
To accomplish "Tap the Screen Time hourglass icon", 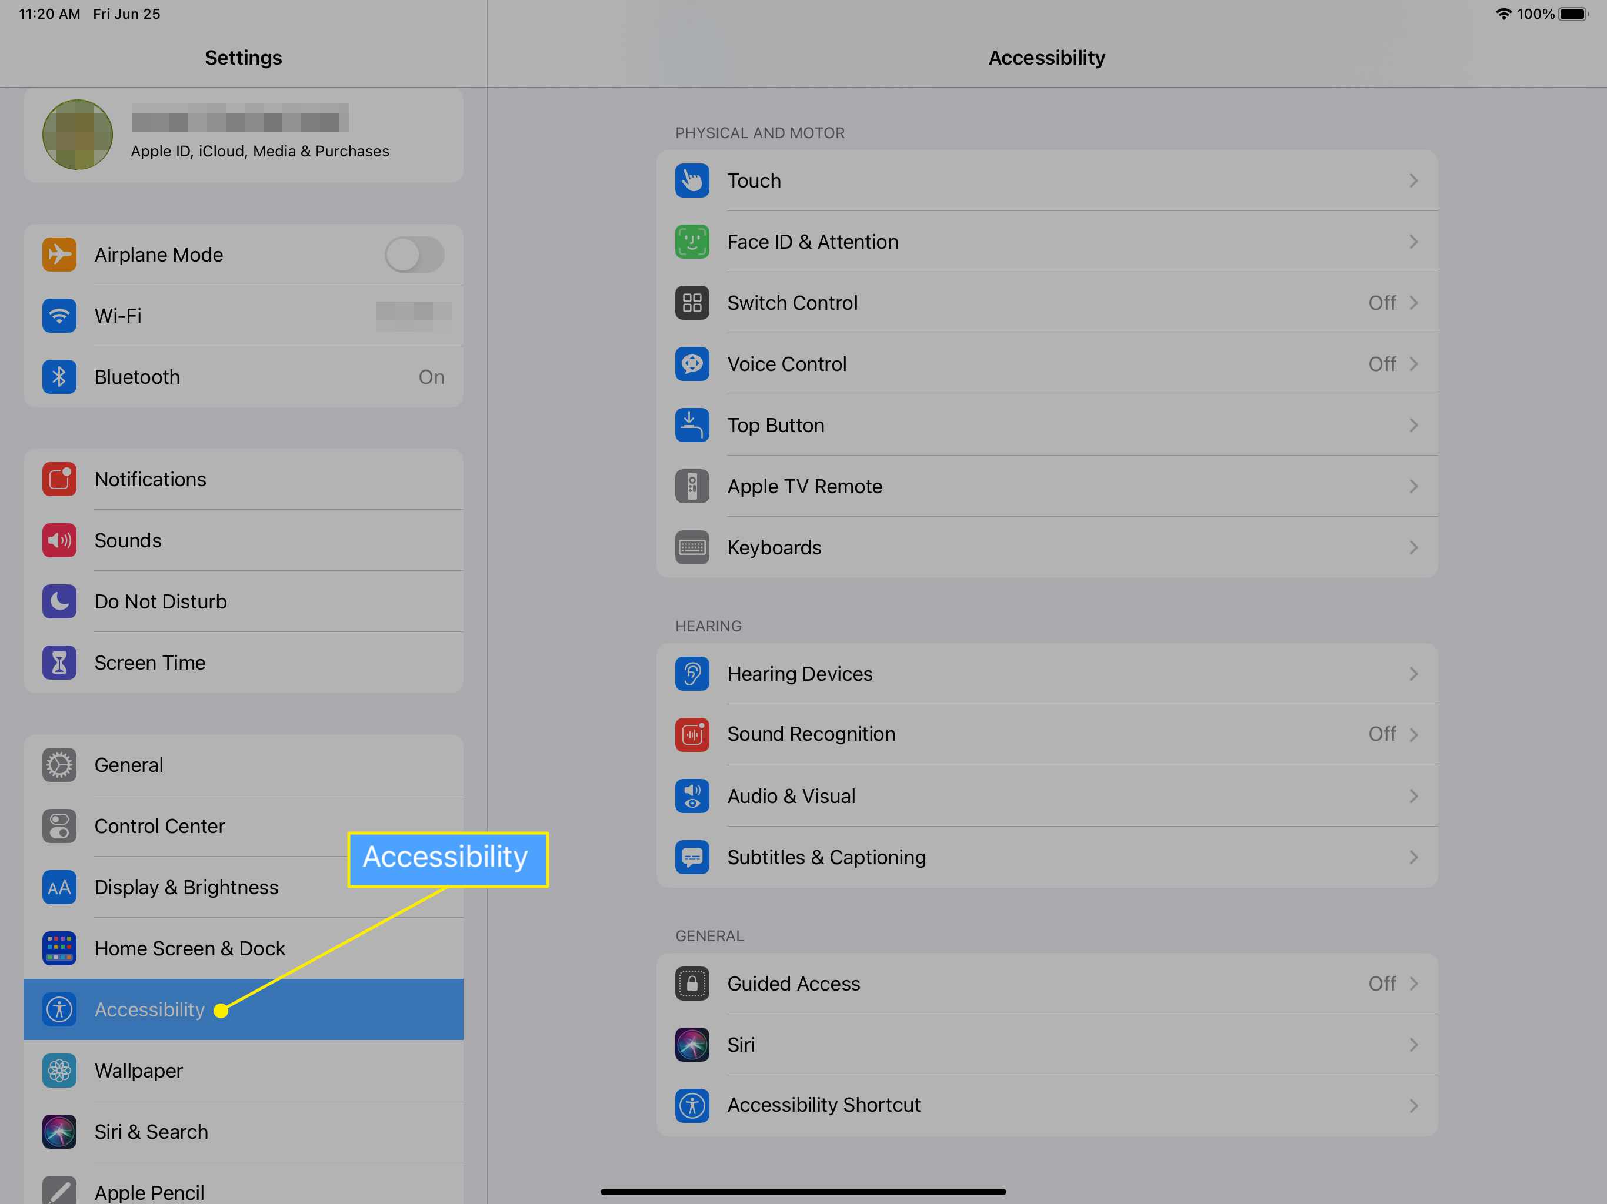I will (59, 663).
